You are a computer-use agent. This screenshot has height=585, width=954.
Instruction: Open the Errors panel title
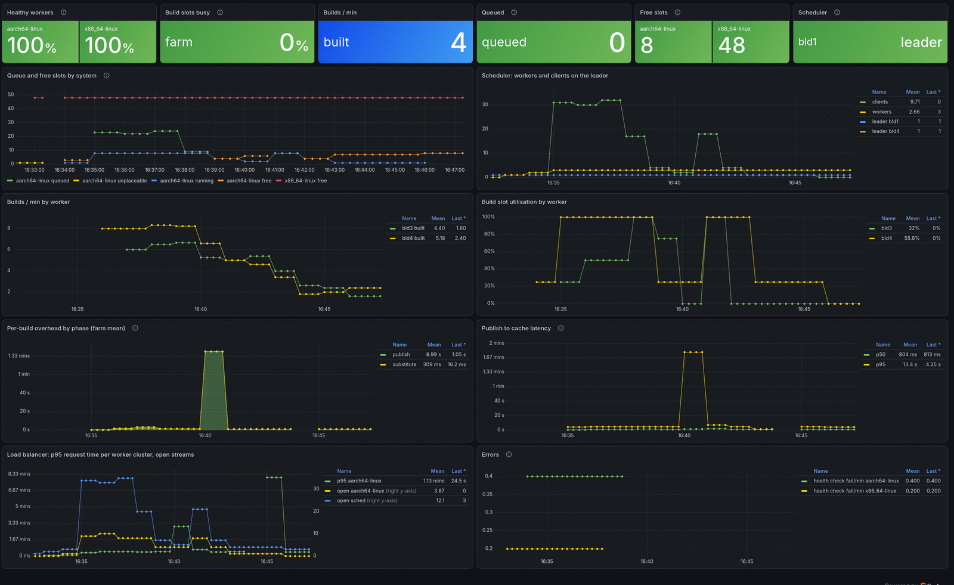490,455
